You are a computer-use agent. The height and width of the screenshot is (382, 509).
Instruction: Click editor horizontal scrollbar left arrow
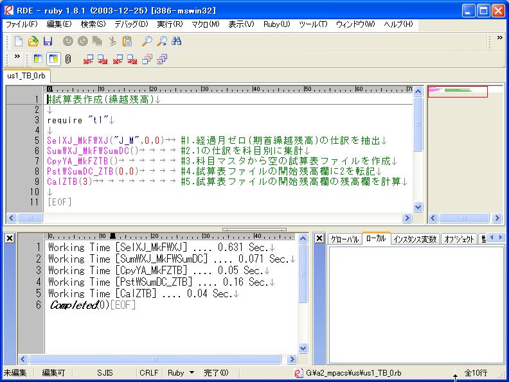click(x=12, y=218)
